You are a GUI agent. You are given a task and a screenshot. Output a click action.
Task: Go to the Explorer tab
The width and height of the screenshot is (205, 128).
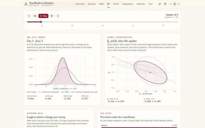[92, 4]
